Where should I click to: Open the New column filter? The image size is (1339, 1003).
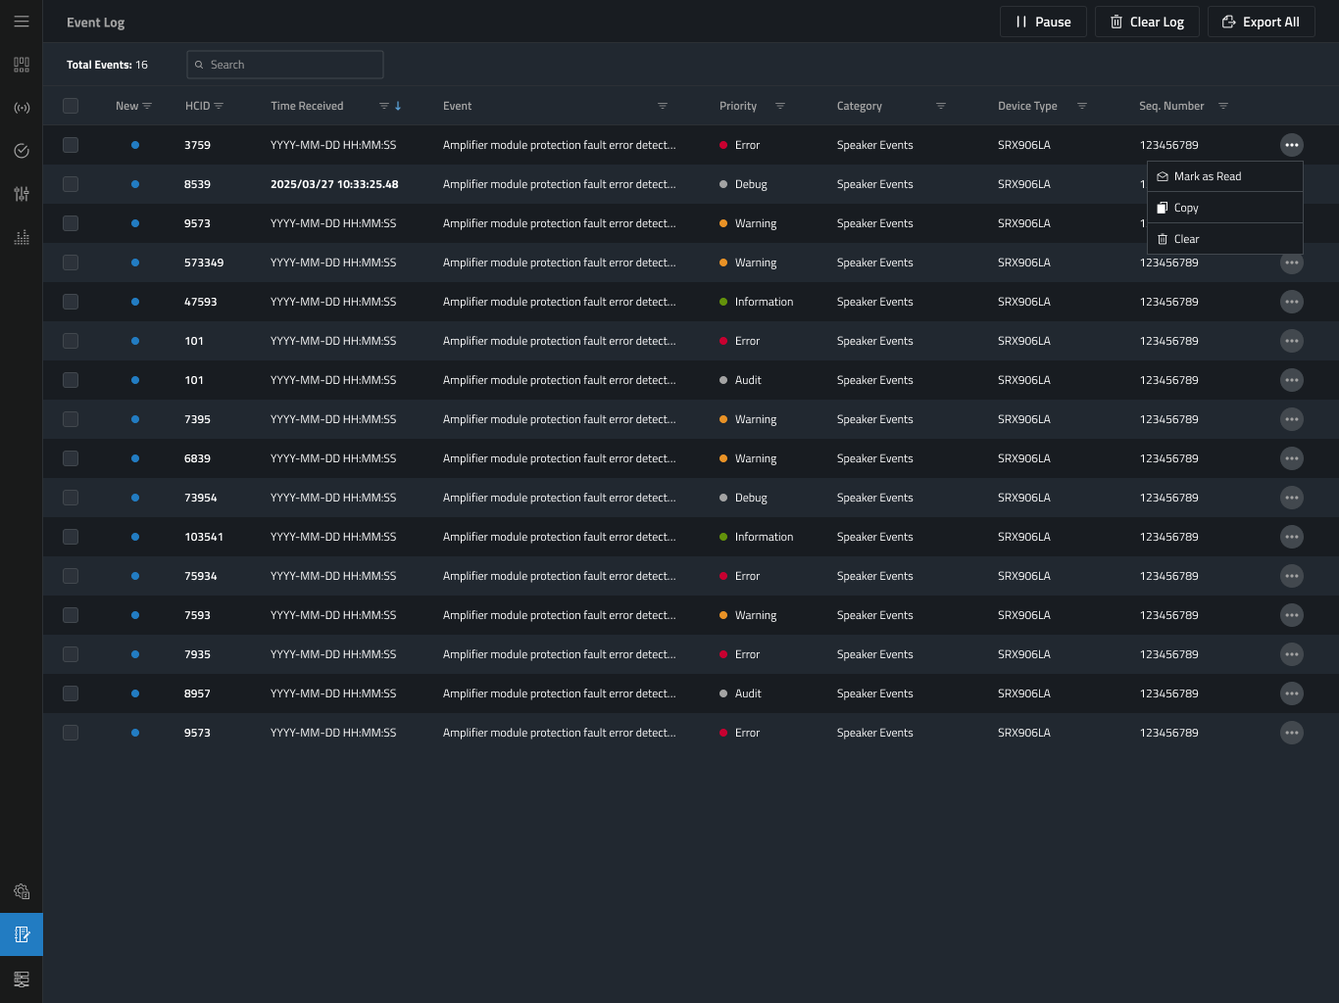click(x=147, y=106)
